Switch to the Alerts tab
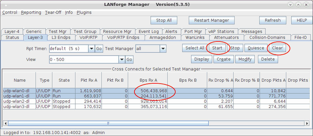The width and height of the screenshot is (313, 136). [x=171, y=32]
